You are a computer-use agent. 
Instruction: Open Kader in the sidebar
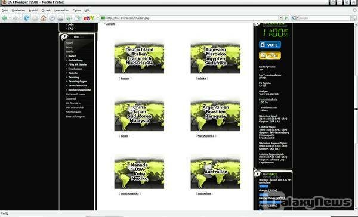point(72,56)
